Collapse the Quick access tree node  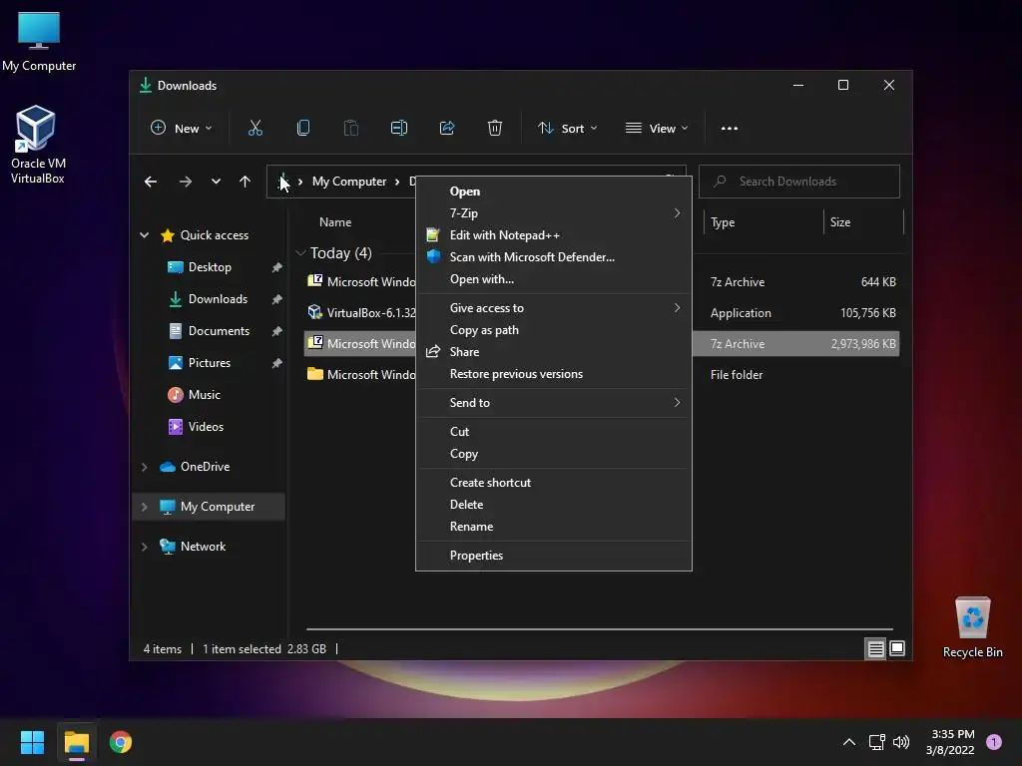tap(144, 235)
